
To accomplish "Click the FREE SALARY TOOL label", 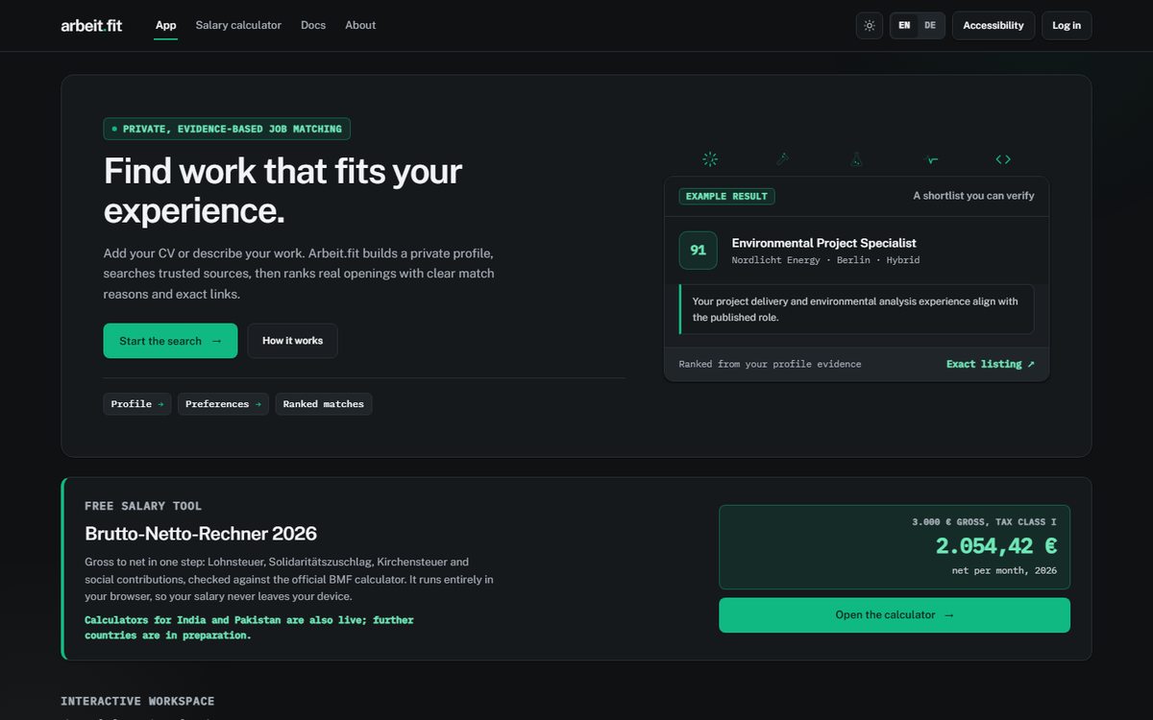I will pos(143,506).
